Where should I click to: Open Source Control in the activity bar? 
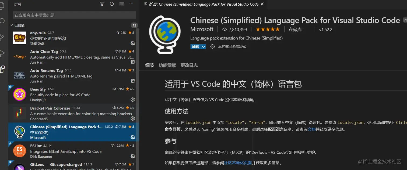pyautogui.click(x=2, y=37)
